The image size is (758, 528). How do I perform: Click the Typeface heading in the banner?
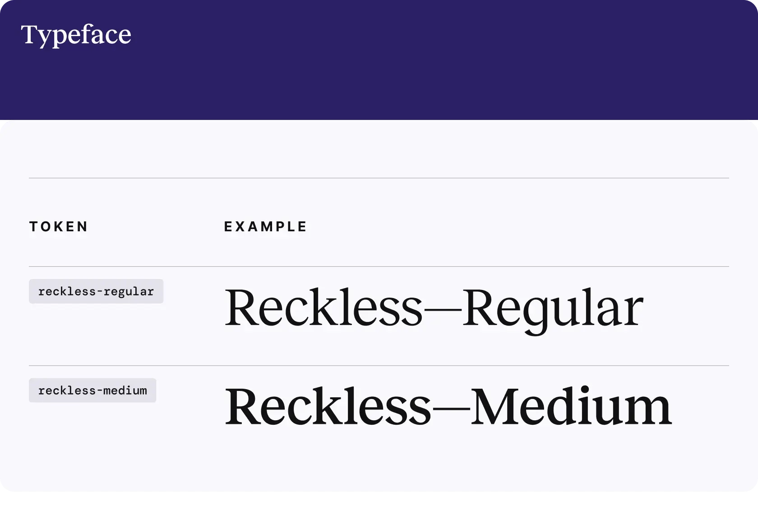click(76, 35)
